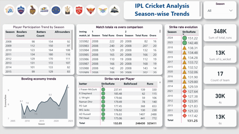Sort by Allrounders column header
The width and height of the screenshot is (239, 134).
click(62, 32)
